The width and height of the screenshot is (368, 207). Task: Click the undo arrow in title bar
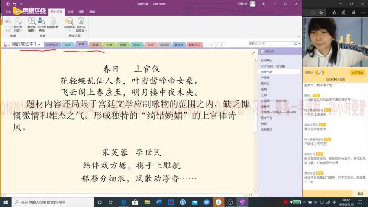pos(14,4)
